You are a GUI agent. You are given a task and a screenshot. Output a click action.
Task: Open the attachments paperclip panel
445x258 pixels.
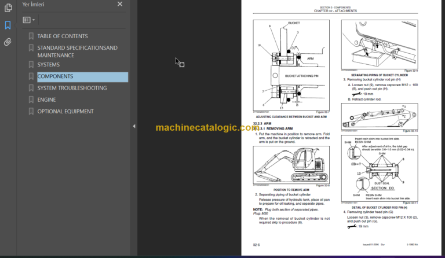click(8, 42)
